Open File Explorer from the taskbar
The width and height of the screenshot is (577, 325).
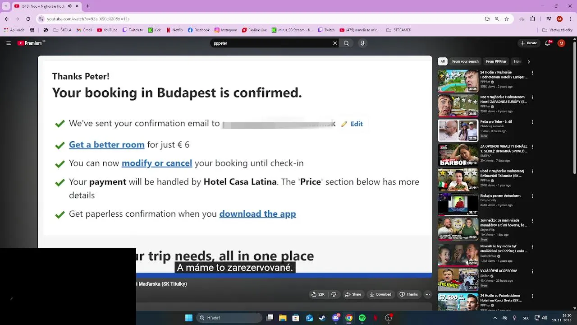283,318
